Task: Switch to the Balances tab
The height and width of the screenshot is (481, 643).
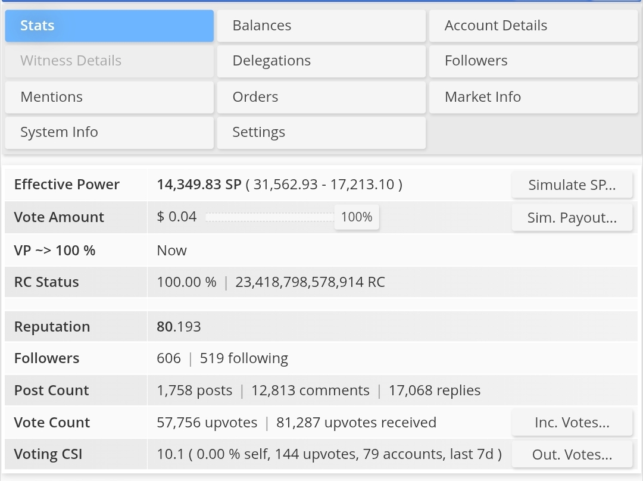Action: tap(321, 26)
